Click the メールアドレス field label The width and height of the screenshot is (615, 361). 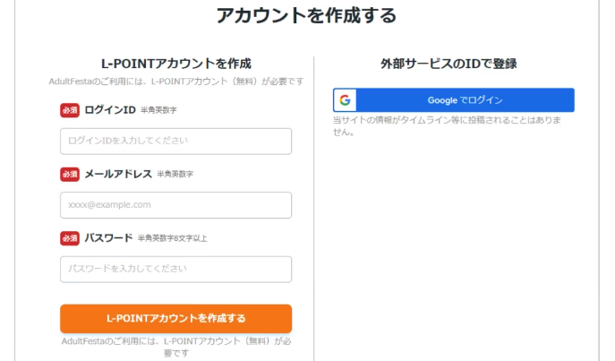[x=118, y=174]
